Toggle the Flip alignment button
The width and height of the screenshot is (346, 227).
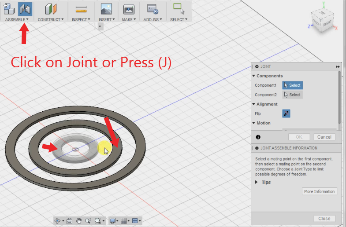(x=286, y=113)
